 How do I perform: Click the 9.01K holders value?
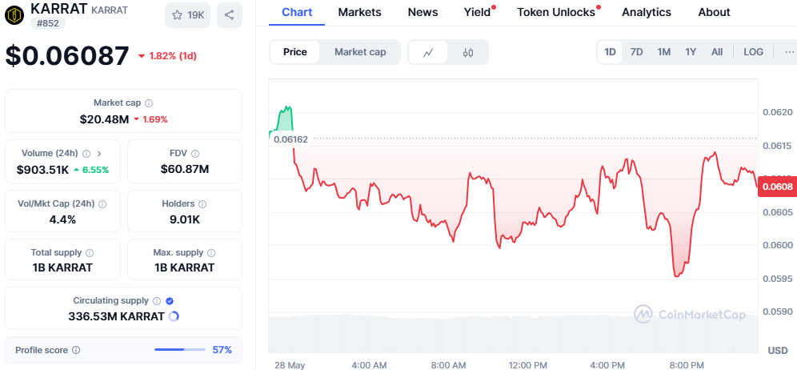[x=185, y=219]
